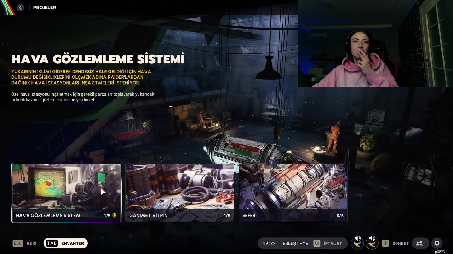Click the gold coin icon on Hava Gözlemleme card
This screenshot has width=453, height=254.
click(114, 216)
